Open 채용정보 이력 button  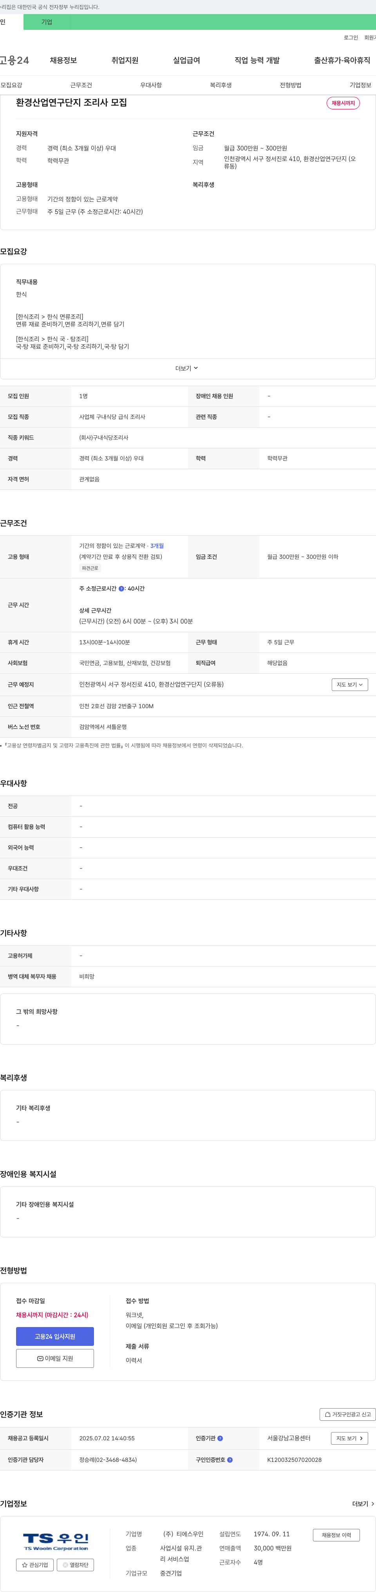click(336, 1535)
